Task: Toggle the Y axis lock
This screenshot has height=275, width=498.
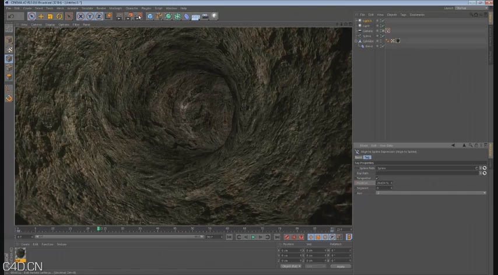Action: (90, 16)
